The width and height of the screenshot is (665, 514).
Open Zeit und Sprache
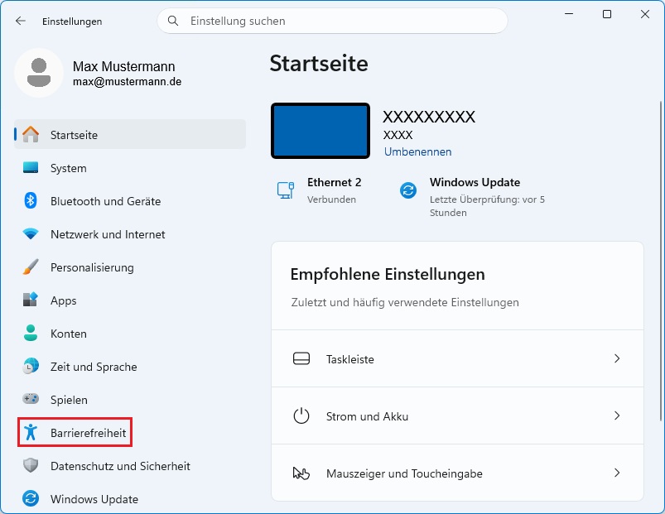point(130,366)
